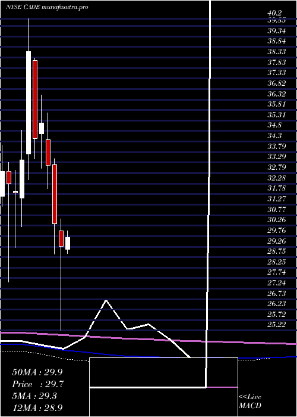Screen dimensions: 297x417
Task: Click the "50MA : 29.9" legend entry
Action: pyautogui.click(x=37, y=372)
